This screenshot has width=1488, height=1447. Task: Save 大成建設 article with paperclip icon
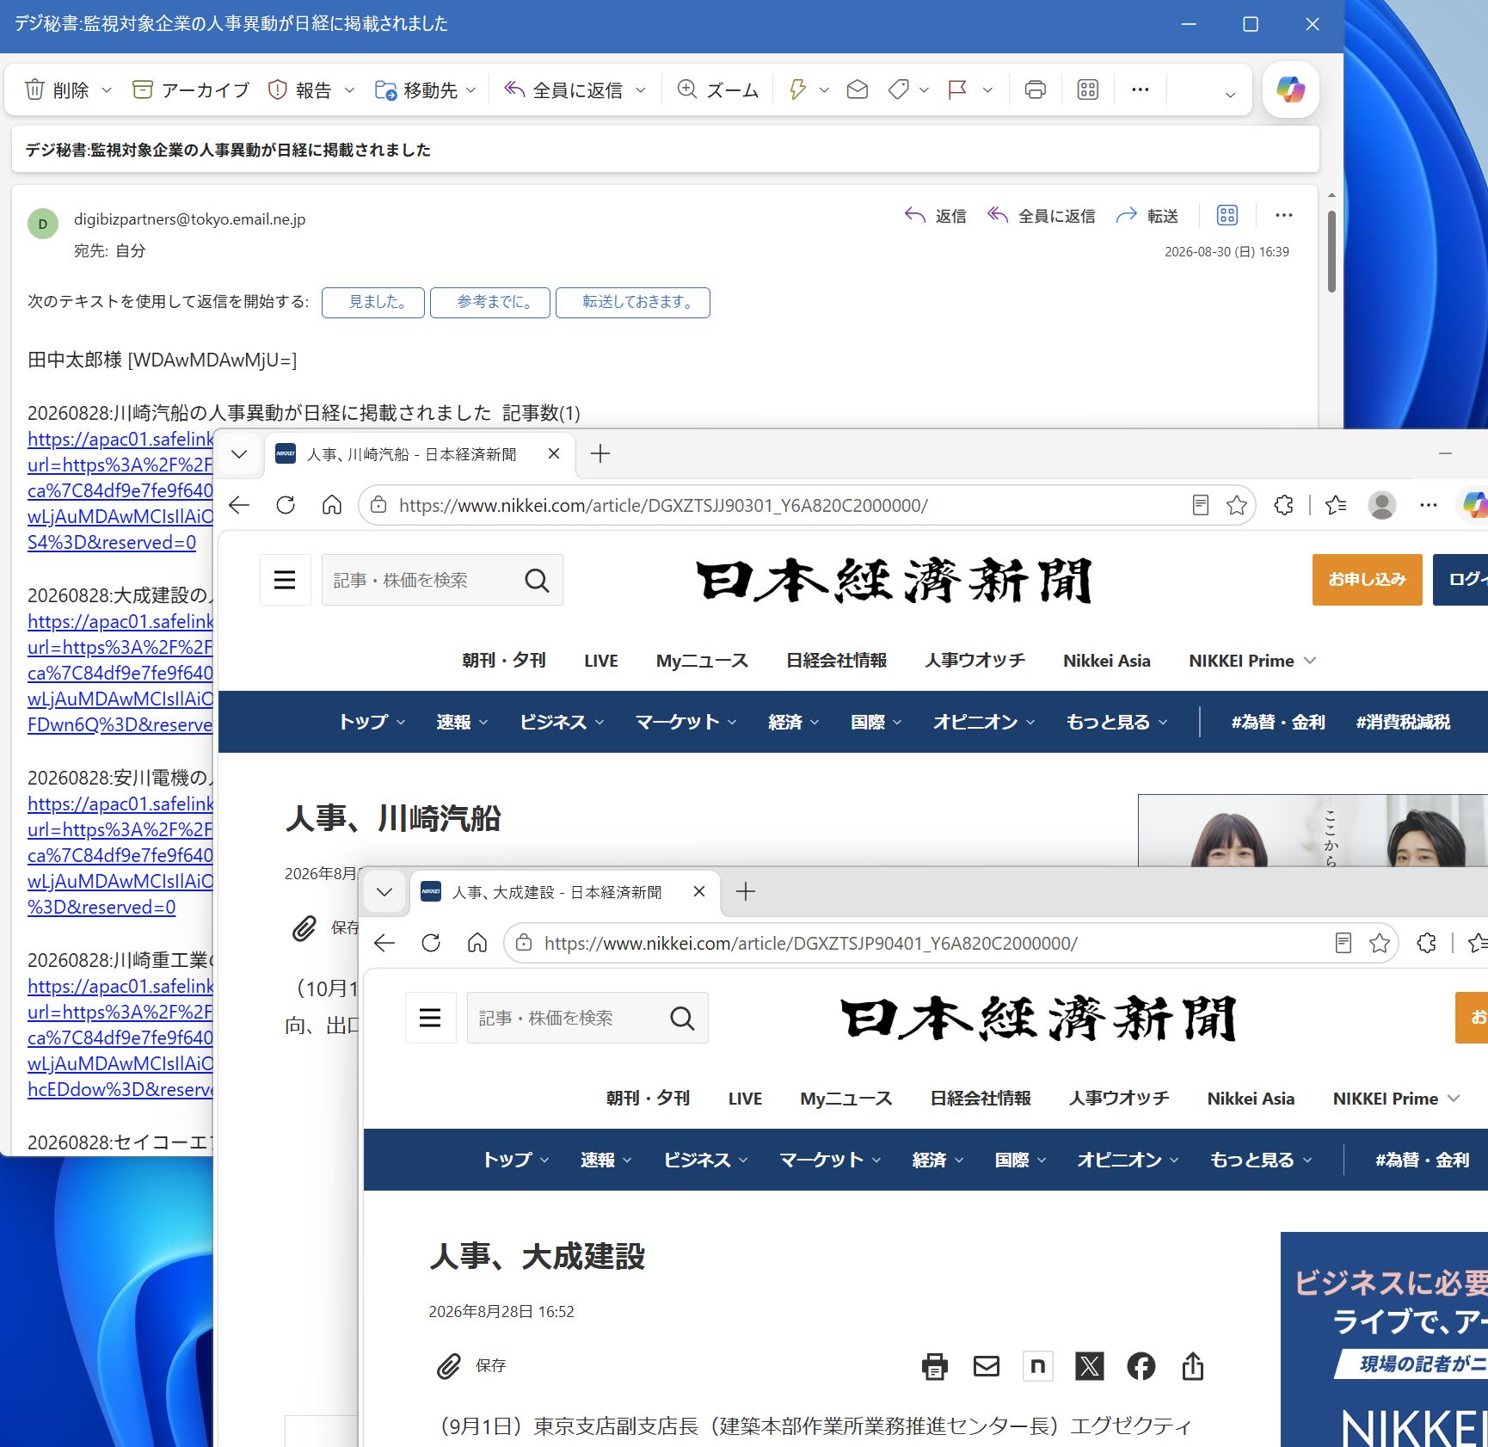point(449,1365)
